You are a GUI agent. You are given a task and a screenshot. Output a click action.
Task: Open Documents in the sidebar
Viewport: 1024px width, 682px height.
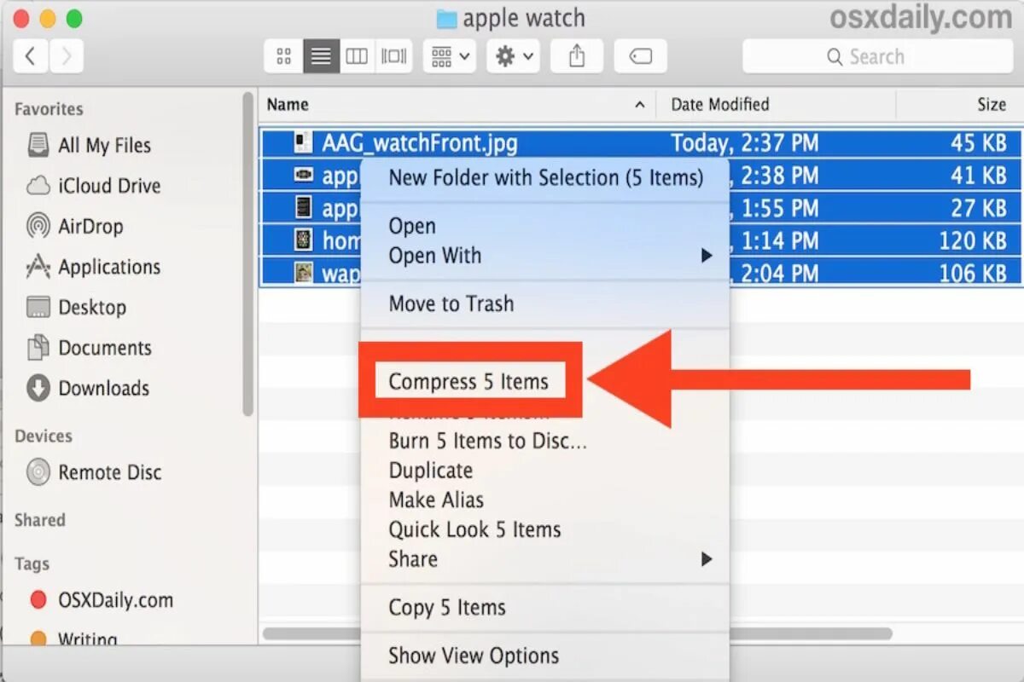pos(90,348)
